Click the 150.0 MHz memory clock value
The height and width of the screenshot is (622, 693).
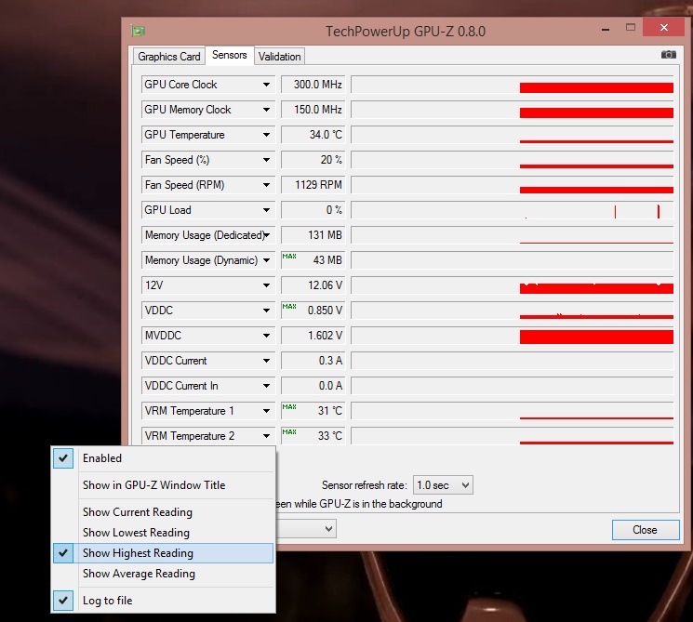tap(313, 110)
